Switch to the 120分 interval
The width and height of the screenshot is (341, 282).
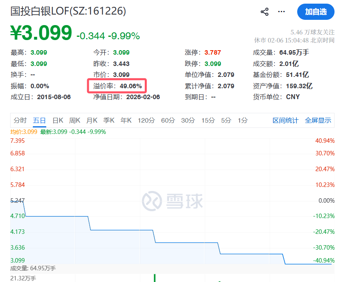click(146, 120)
